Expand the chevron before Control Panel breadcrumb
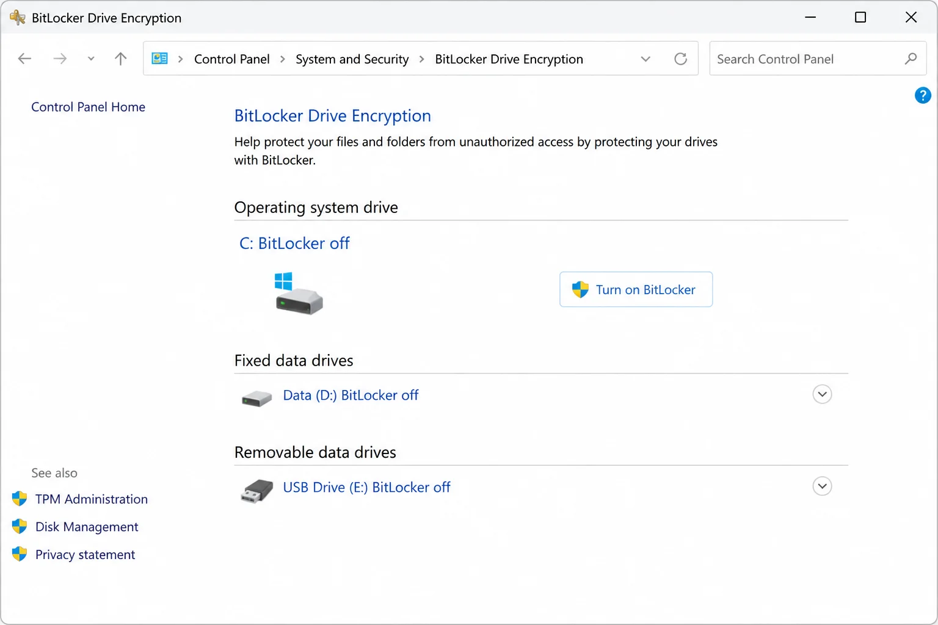This screenshot has height=625, width=938. point(181,59)
